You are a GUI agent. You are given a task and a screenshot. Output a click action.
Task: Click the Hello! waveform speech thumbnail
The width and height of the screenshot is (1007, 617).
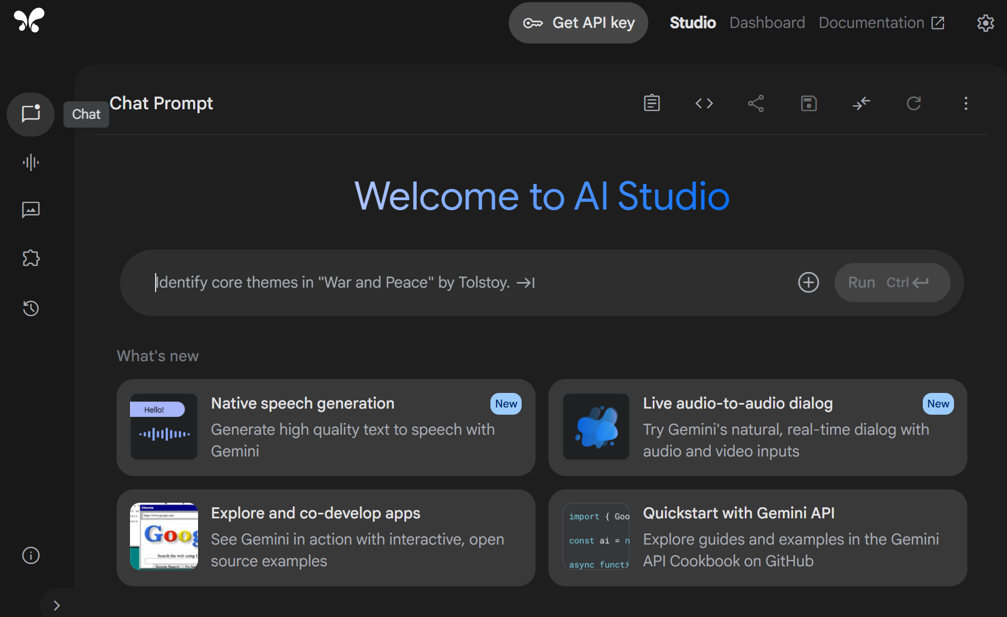pyautogui.click(x=164, y=427)
